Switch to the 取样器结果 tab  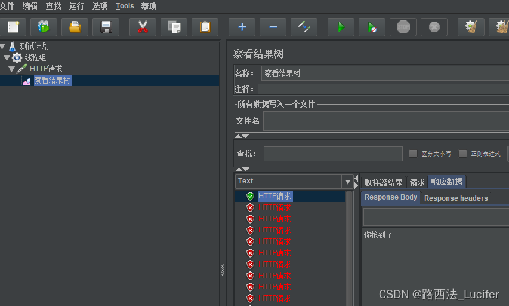click(384, 182)
